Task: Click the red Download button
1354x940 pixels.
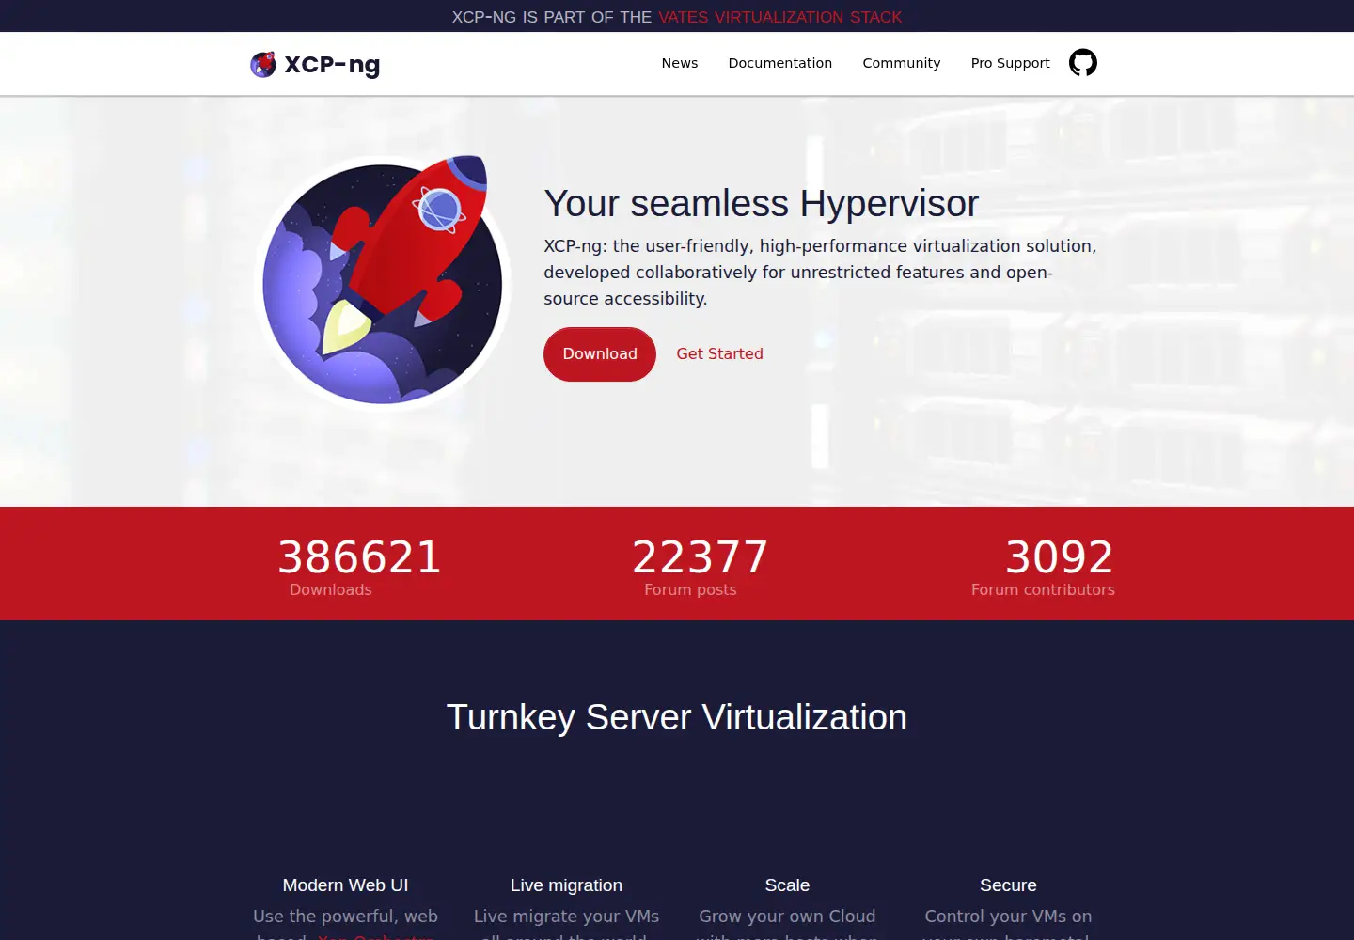Action: click(600, 354)
